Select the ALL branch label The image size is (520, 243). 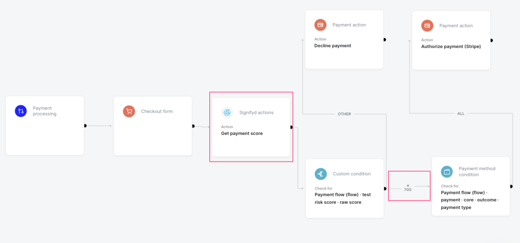tap(461, 113)
